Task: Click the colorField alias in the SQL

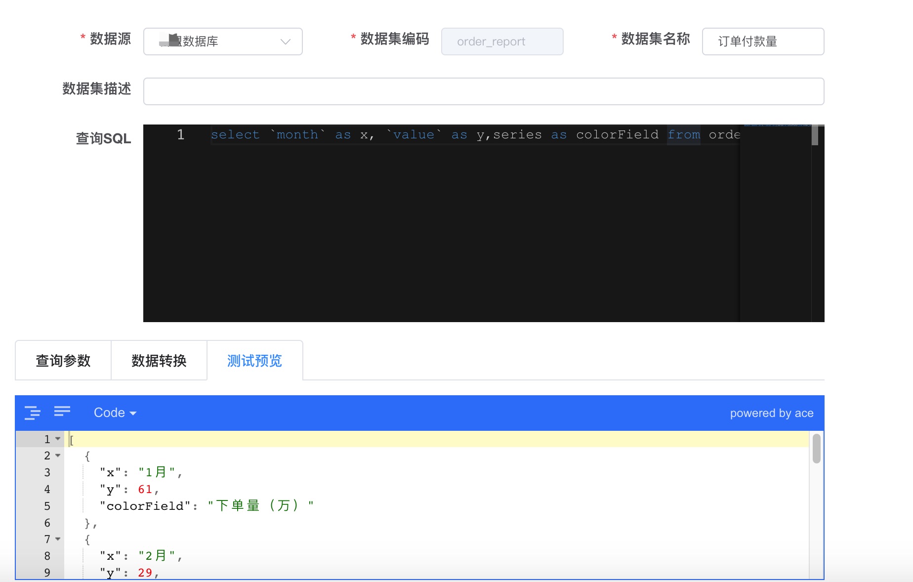Action: 617,134
